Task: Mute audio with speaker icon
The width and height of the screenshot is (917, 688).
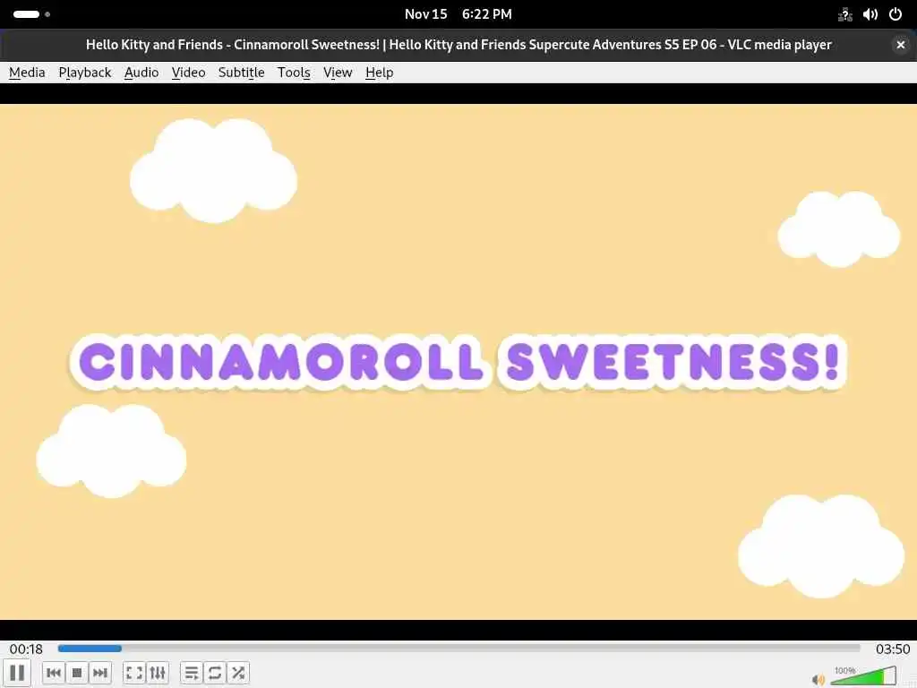Action: (818, 679)
